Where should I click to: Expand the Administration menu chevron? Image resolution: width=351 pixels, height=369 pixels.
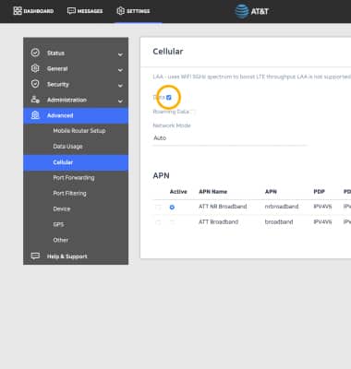[x=120, y=101]
